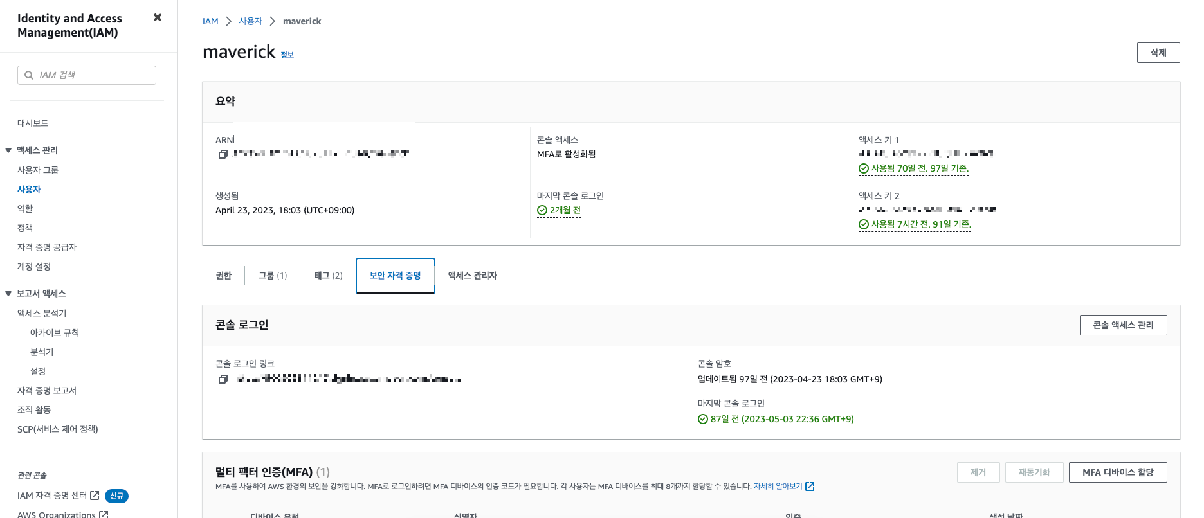Click MFA 디바이스 할당 button
The width and height of the screenshot is (1204, 518).
tap(1118, 472)
